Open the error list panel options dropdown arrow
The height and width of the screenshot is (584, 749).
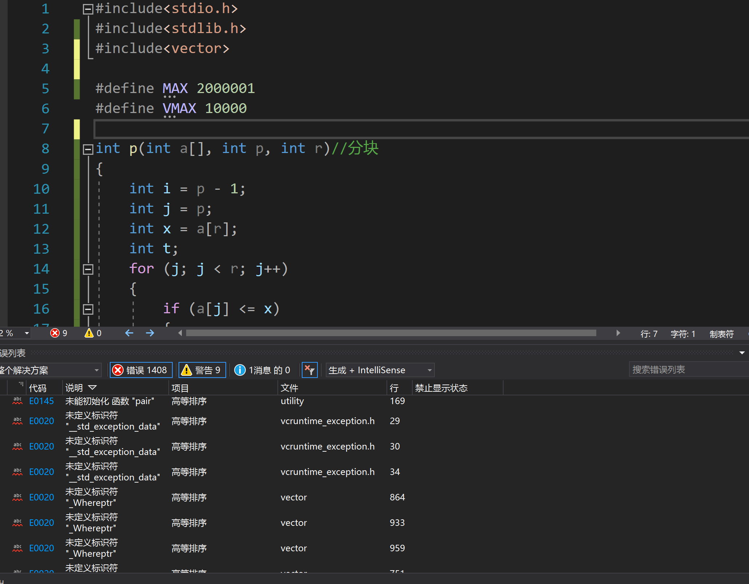click(x=742, y=353)
